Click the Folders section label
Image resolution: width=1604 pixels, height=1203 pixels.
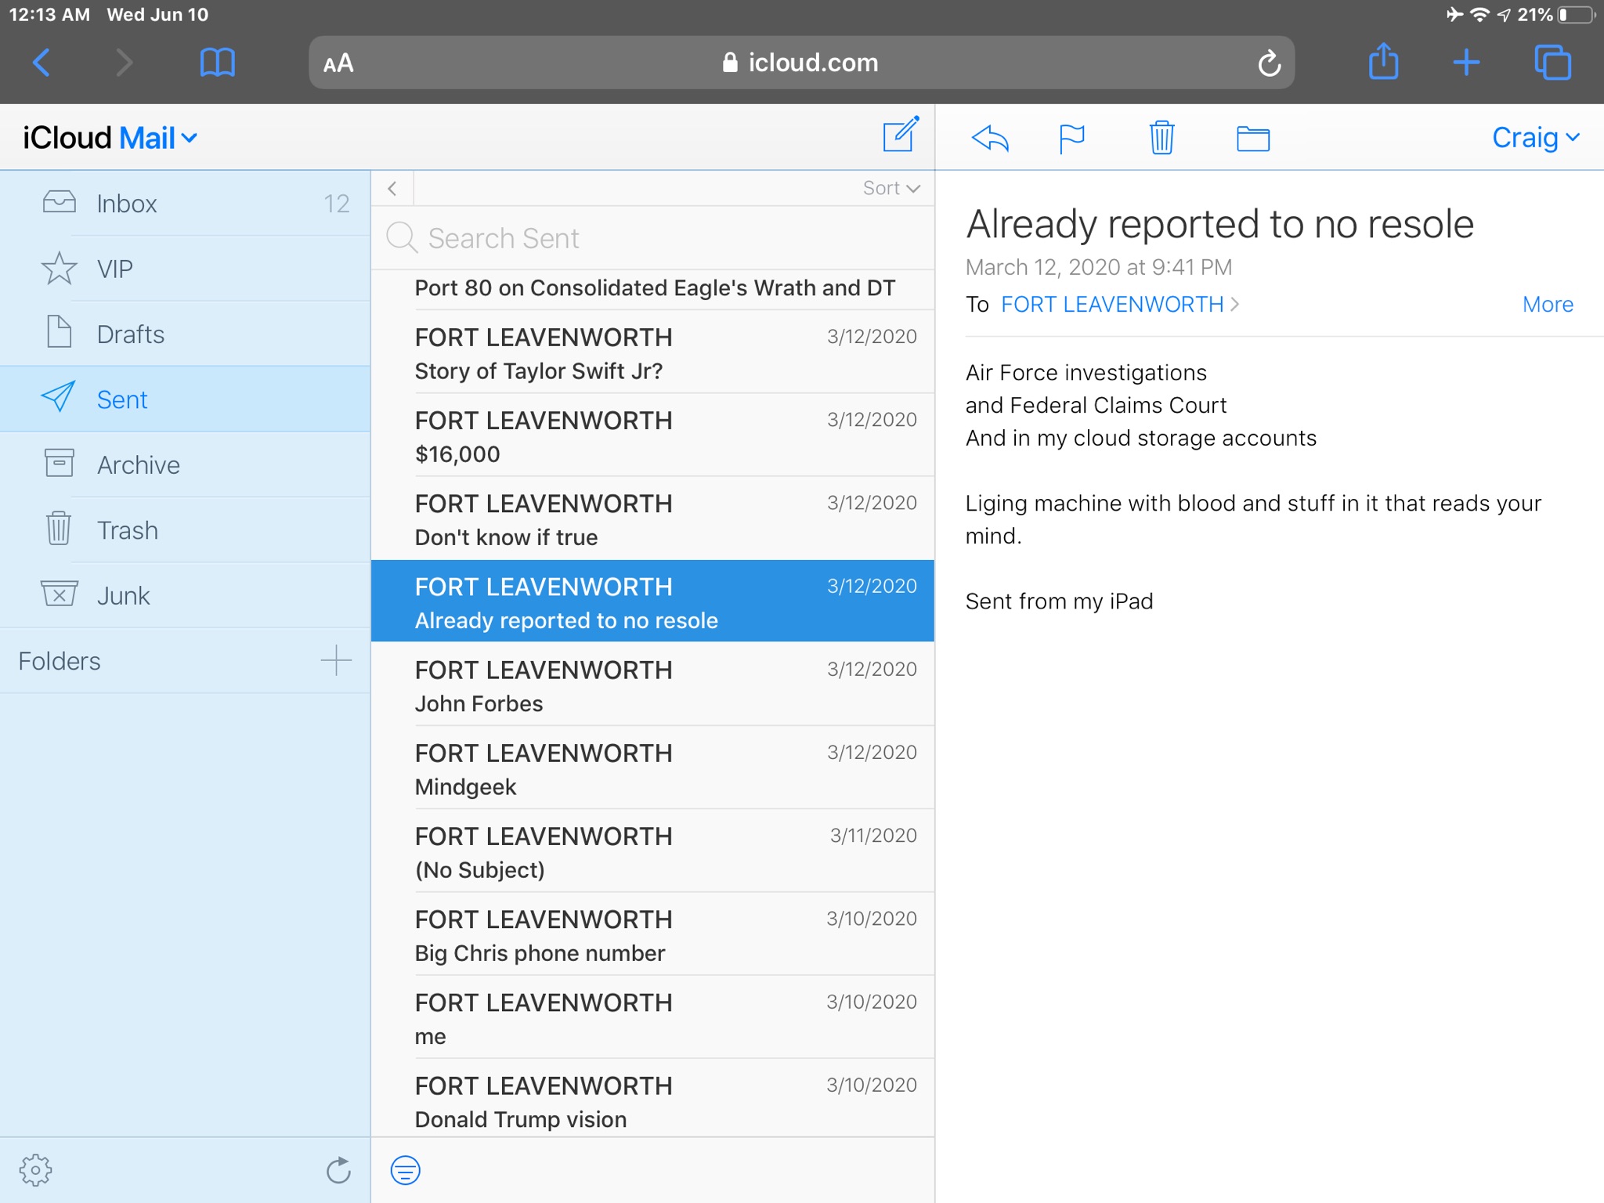coord(60,661)
